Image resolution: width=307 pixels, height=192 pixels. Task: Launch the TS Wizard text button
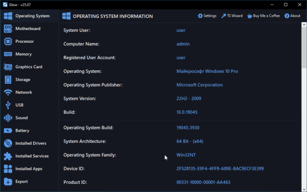[235, 16]
